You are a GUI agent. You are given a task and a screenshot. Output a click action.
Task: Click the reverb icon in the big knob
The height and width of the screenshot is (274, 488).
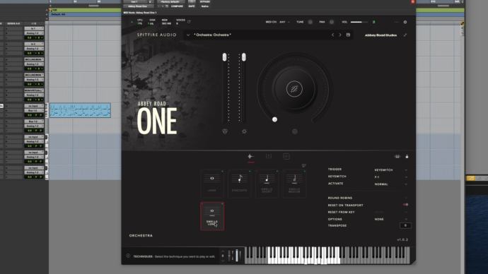tap(294, 89)
